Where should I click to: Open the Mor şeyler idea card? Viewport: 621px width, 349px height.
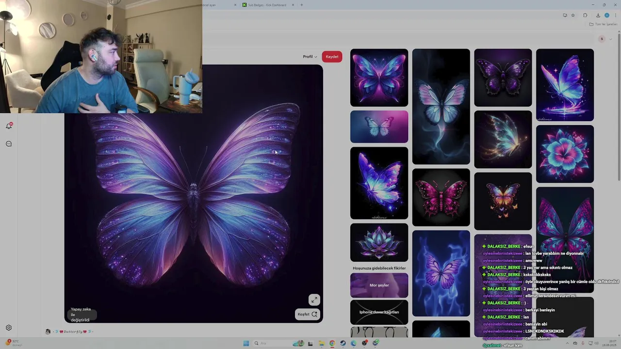pos(379,285)
